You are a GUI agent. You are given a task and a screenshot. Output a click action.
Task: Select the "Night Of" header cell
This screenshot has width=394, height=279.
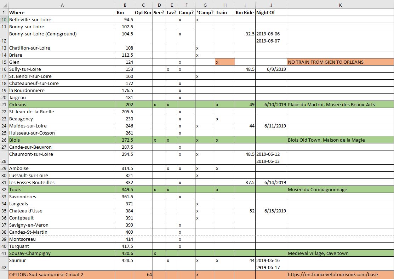coord(271,12)
